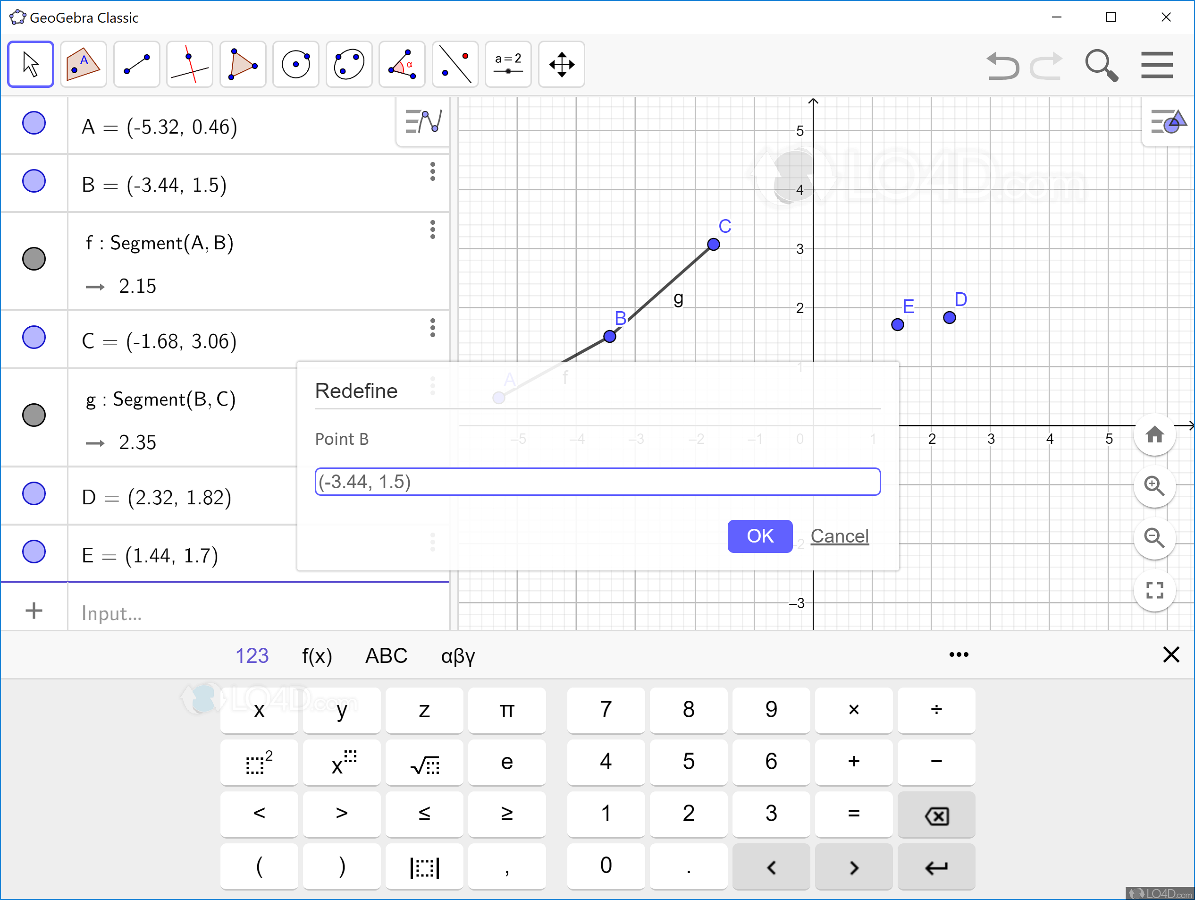Hide point A using its visibility circle
Screen dimensions: 1195x900
click(34, 124)
